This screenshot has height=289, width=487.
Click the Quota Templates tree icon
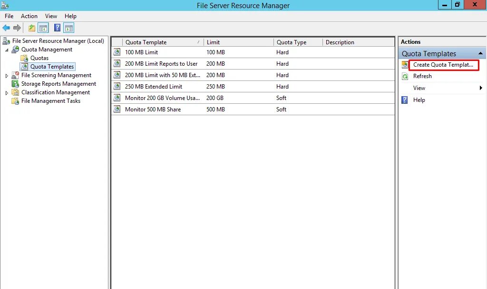pyautogui.click(x=25, y=67)
